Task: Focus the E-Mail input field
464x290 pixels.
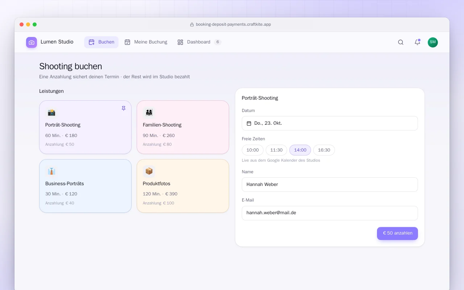Action: click(x=330, y=213)
